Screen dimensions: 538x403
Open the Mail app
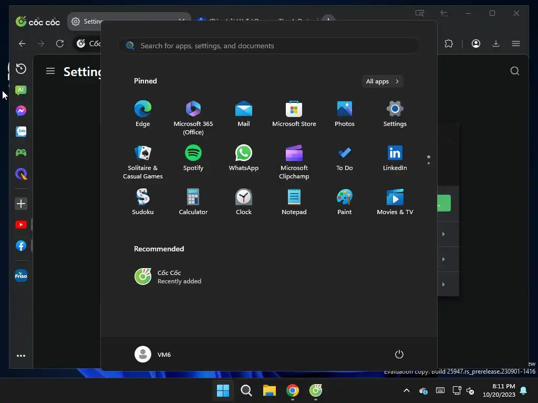pos(244,114)
